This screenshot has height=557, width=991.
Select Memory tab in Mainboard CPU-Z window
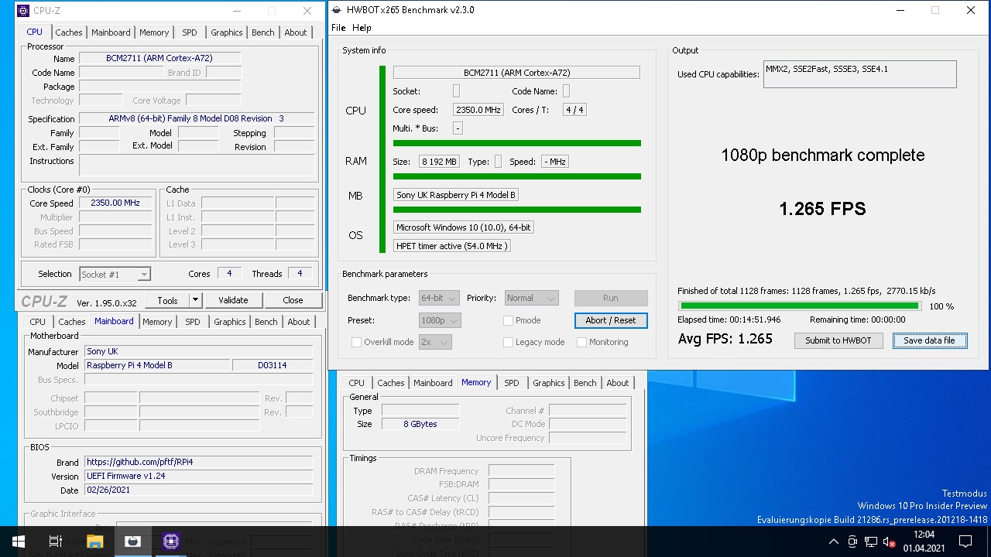pyautogui.click(x=157, y=322)
